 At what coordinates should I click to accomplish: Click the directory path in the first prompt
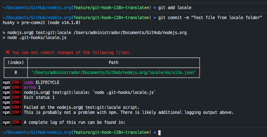[x=37, y=8]
